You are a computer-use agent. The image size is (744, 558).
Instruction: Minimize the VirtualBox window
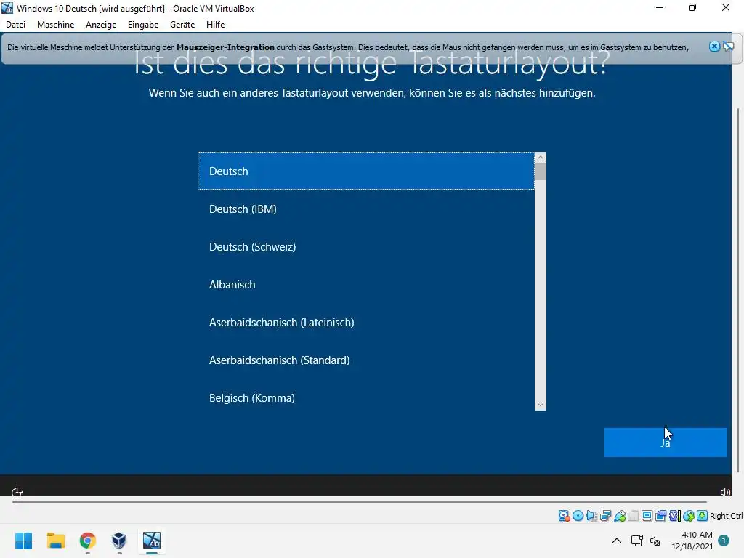point(660,7)
